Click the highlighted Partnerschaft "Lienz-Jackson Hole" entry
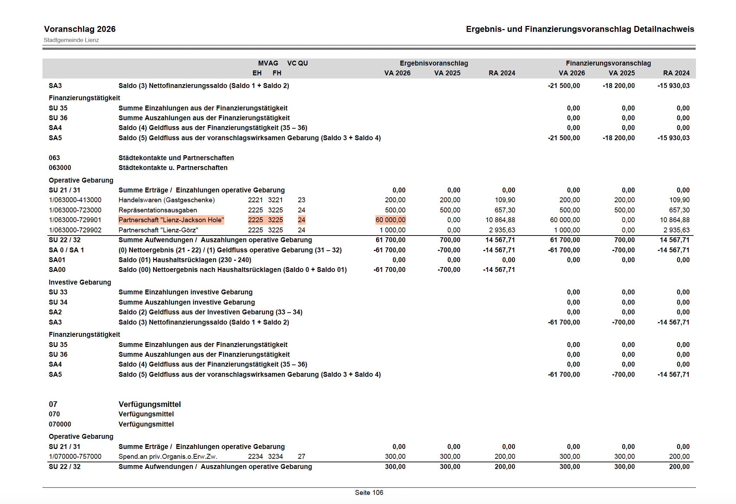This screenshot has height=504, width=736. tap(171, 220)
